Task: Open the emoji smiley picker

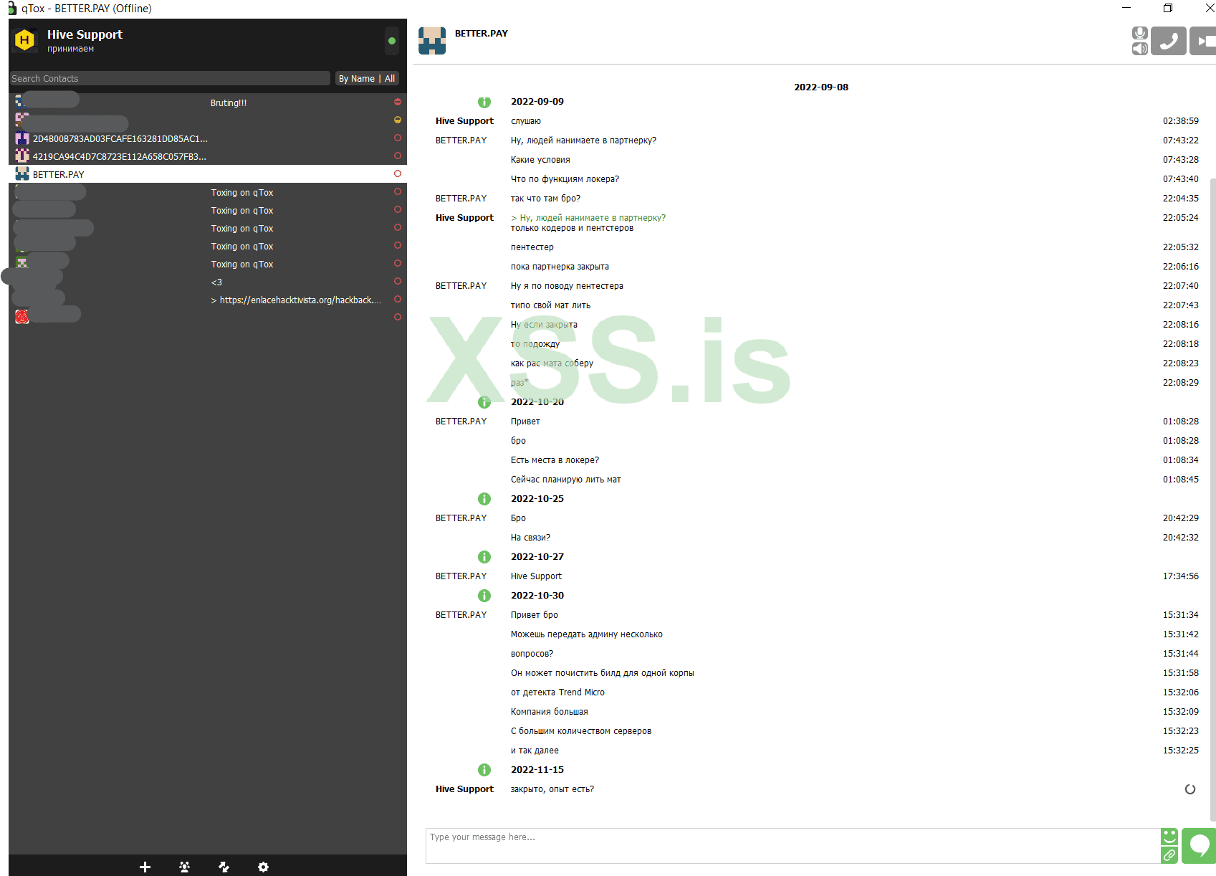Action: 1169,837
